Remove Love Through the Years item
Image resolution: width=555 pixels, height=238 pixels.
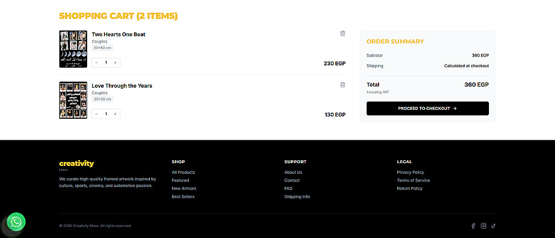point(342,85)
